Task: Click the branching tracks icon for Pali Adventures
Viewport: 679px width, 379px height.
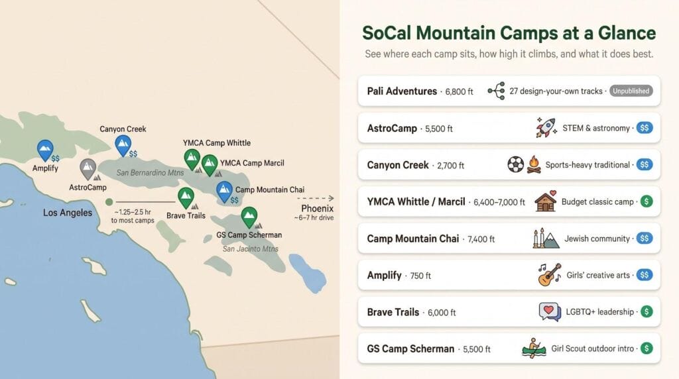Action: pyautogui.click(x=496, y=91)
